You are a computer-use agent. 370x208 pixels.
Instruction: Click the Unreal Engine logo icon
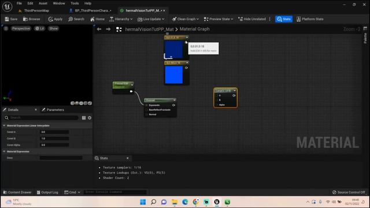[8, 6]
